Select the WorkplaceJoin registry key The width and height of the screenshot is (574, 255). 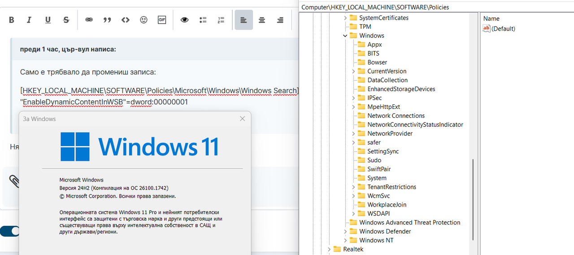(387, 205)
